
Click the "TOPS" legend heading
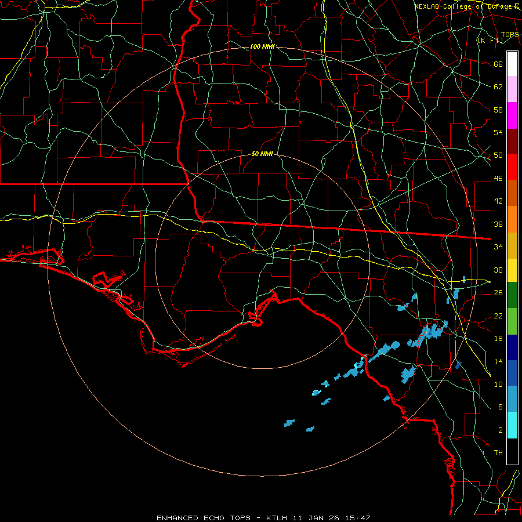pos(510,35)
